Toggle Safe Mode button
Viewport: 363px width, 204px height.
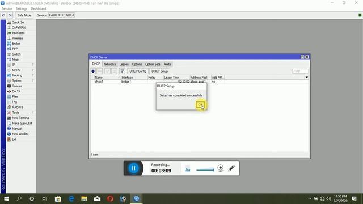pyautogui.click(x=24, y=15)
